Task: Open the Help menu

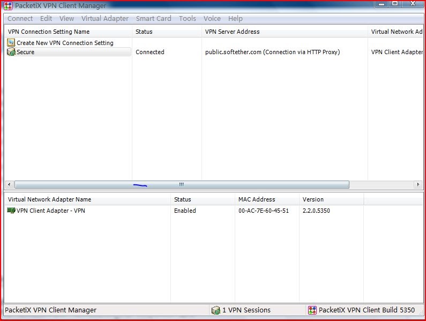Action: 235,18
